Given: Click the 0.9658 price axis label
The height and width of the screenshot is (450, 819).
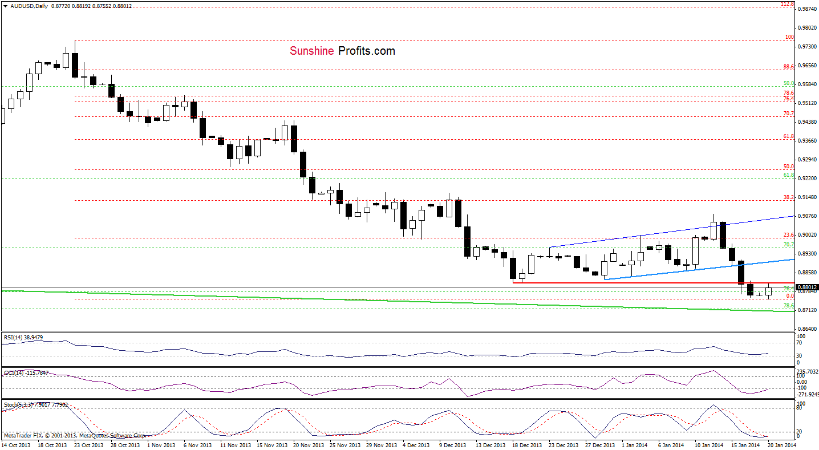Looking at the screenshot, I should pyautogui.click(x=807, y=66).
